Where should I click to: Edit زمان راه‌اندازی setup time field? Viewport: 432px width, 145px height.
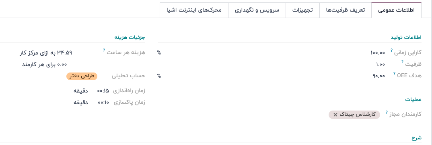click(x=103, y=91)
